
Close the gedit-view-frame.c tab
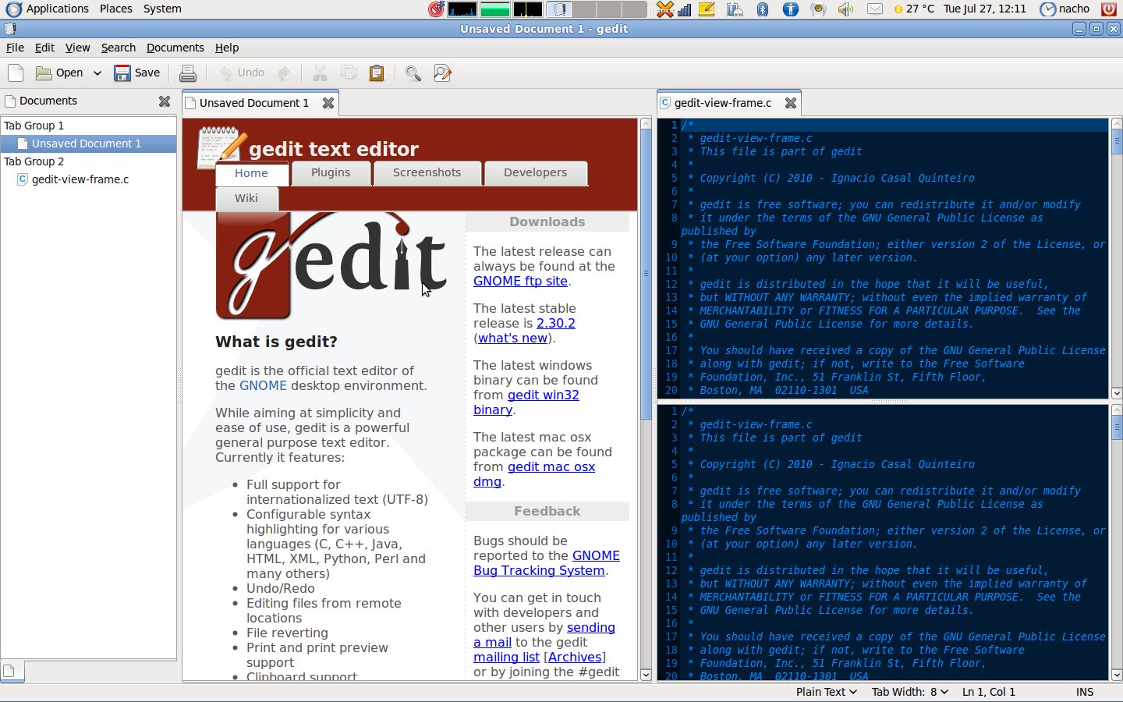click(791, 103)
